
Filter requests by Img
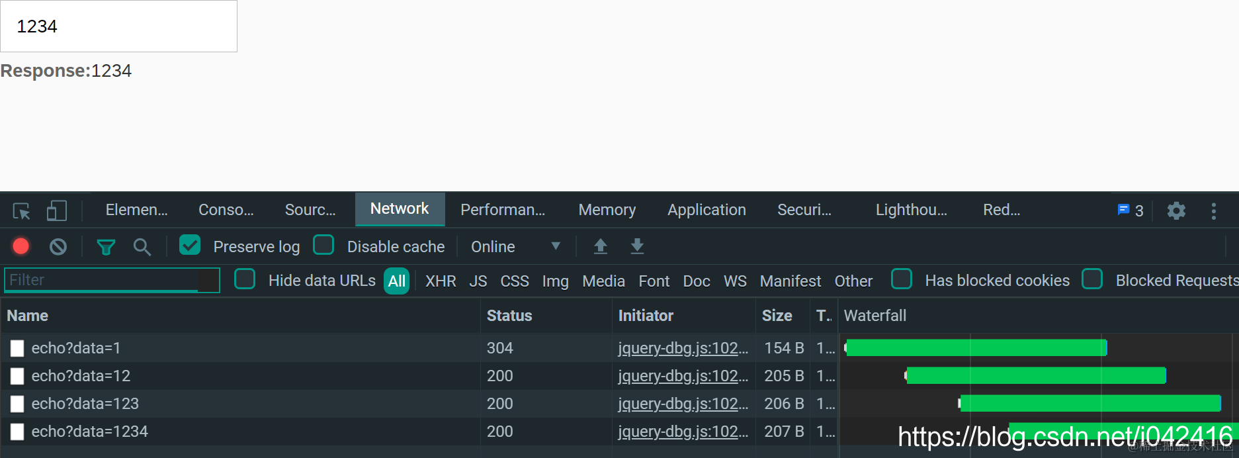[x=556, y=281]
